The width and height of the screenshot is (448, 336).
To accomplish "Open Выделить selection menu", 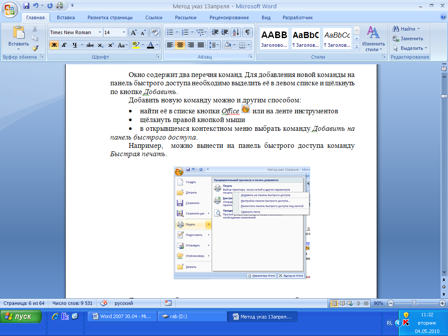I will click(410, 48).
